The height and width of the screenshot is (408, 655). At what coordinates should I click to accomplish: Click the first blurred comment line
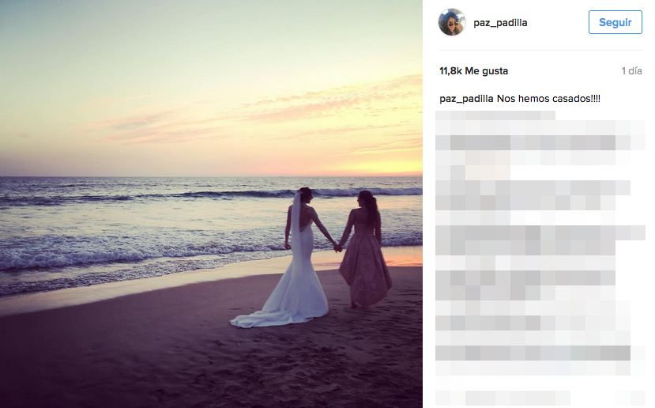495,115
